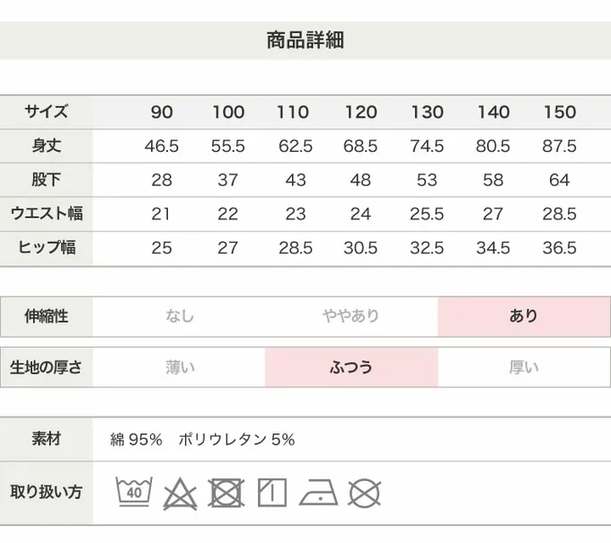Click the サイズ row label
The image size is (611, 543).
(x=46, y=112)
